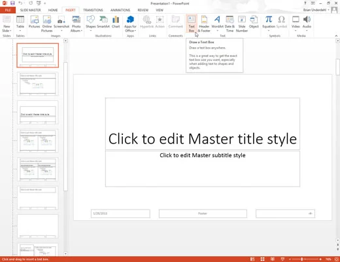Adjust the zoom slider handle
340x262 pixels.
(302, 259)
